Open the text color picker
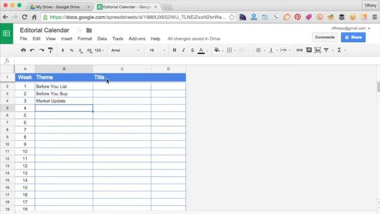 (x=201, y=50)
